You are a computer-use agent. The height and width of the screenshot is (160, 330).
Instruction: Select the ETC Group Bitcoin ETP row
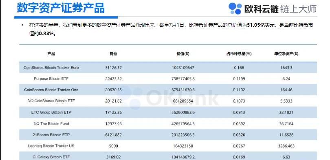[x=168, y=112]
